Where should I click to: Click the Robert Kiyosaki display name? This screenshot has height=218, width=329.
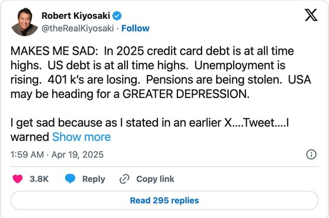click(76, 16)
